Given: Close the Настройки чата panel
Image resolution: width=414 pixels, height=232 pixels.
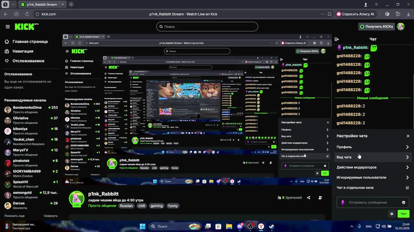Looking at the screenshot, I should point(408,136).
